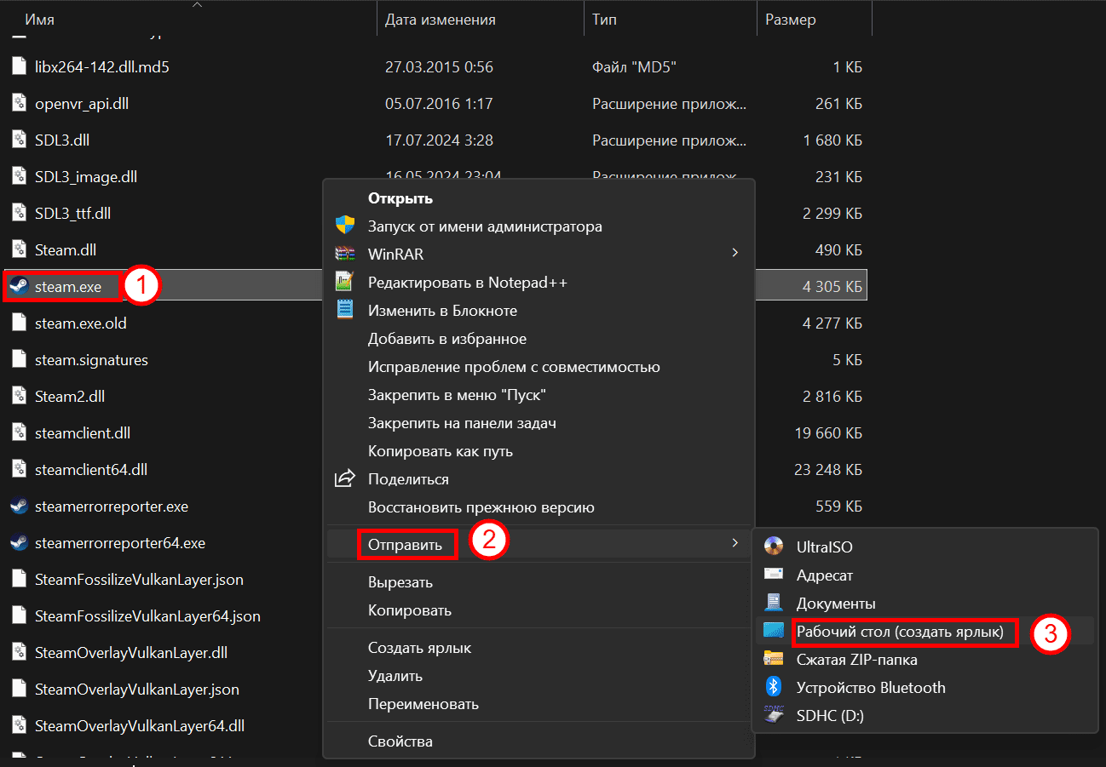Screen dimensions: 1106x767
Task: Click the file icon of Steam2.dll
Action: 20,396
